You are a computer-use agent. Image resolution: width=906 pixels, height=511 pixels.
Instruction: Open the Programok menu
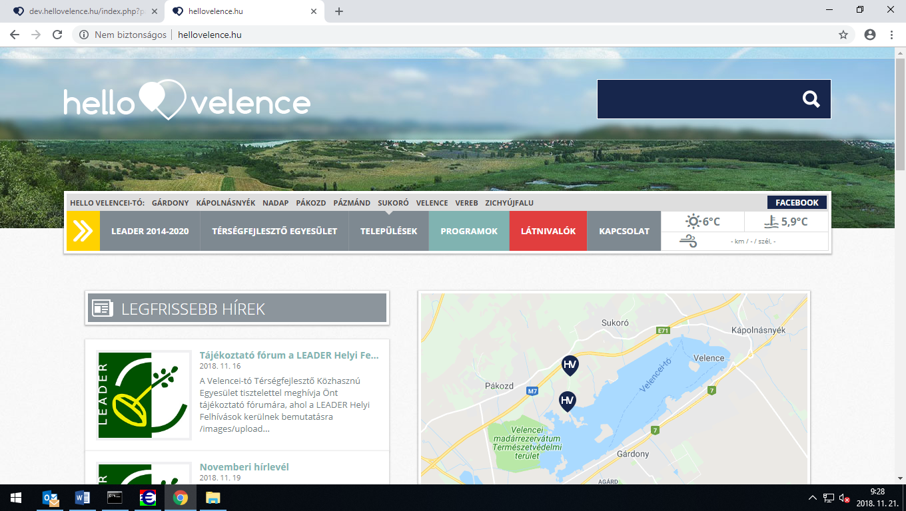pyautogui.click(x=469, y=231)
